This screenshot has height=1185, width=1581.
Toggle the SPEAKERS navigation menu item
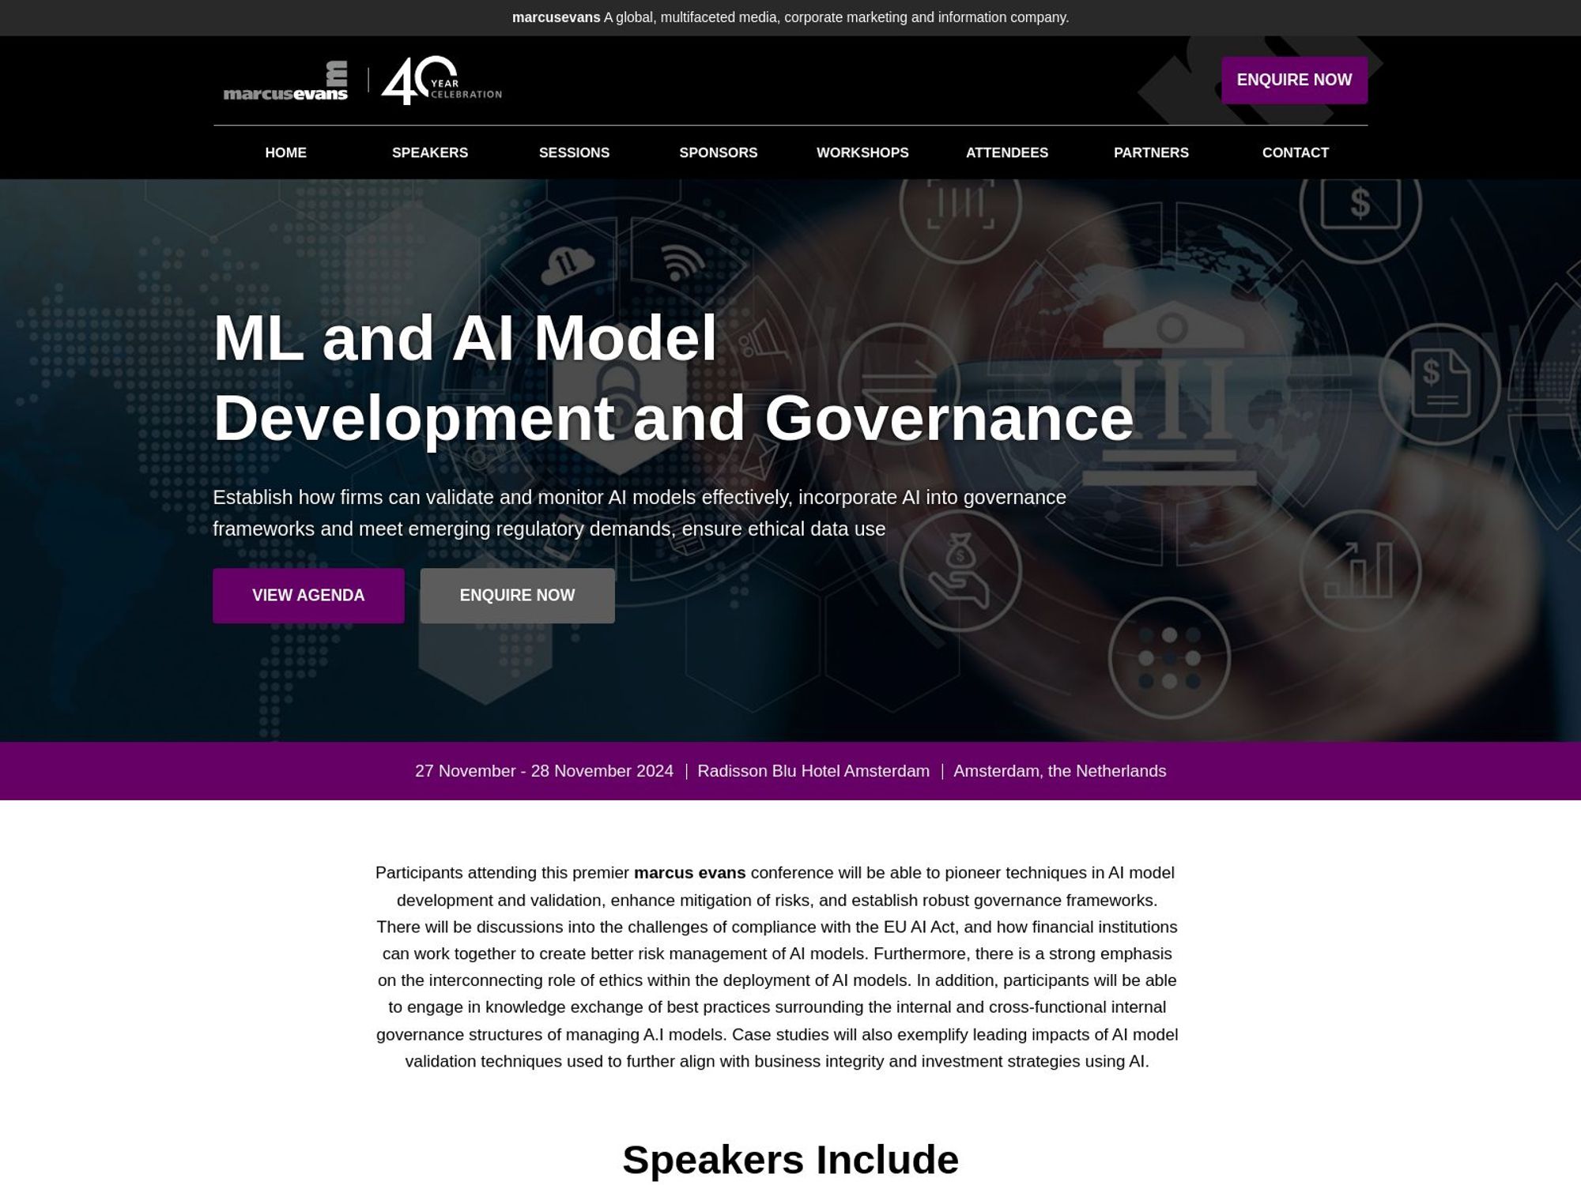tap(429, 152)
